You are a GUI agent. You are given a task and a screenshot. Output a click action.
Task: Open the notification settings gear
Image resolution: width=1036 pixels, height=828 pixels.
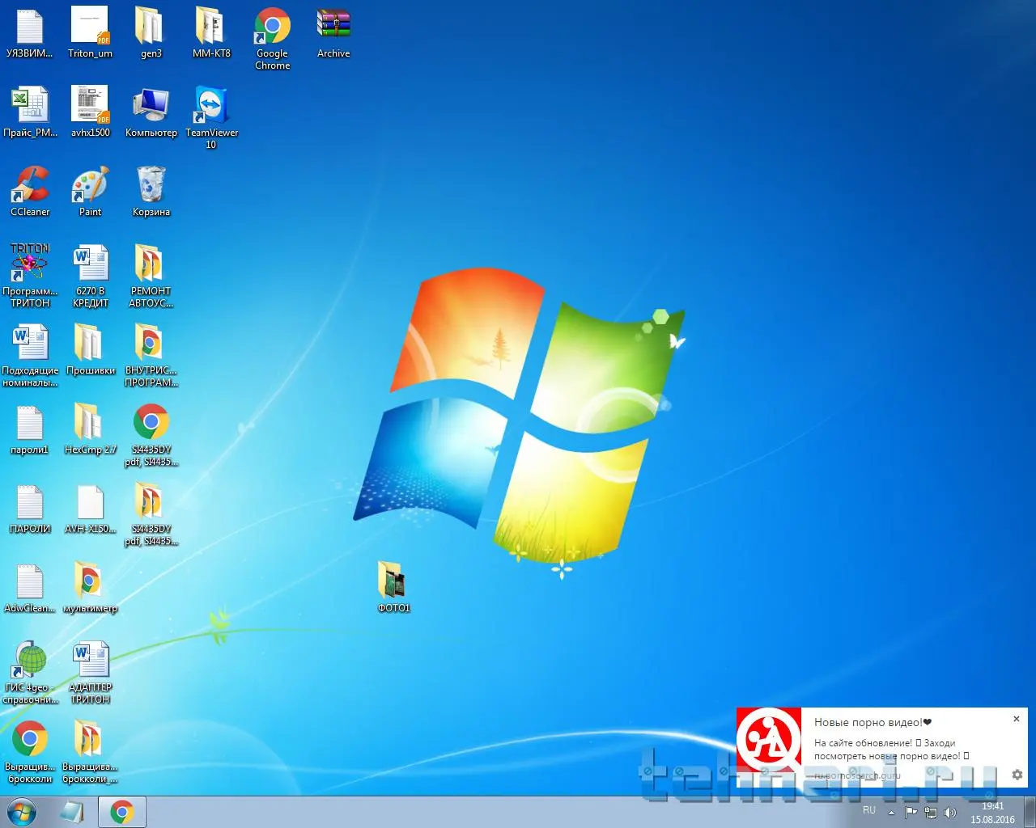point(1017,775)
